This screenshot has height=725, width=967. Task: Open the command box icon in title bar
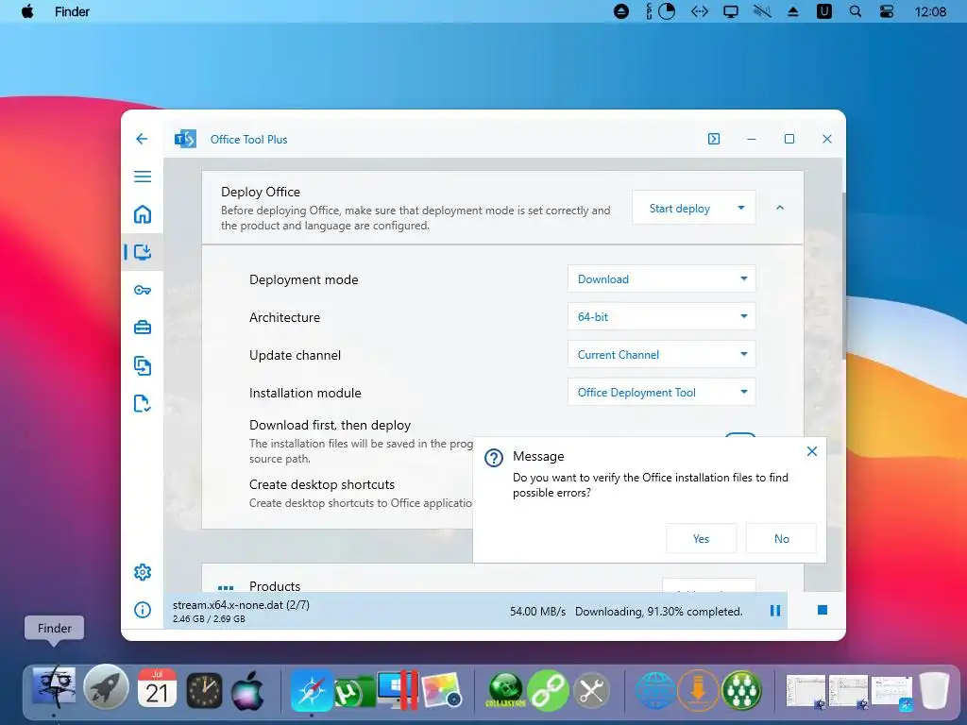714,139
